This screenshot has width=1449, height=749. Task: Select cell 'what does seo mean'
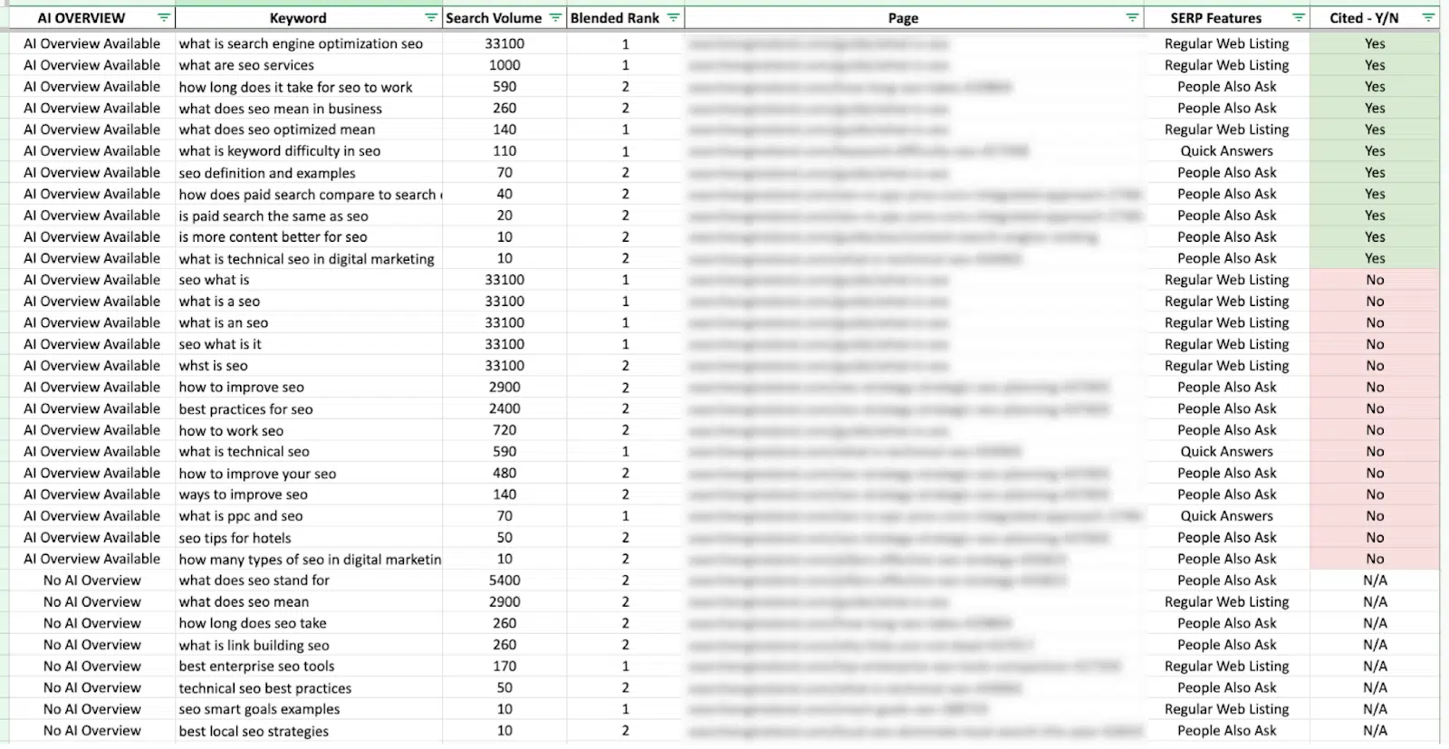coord(309,602)
